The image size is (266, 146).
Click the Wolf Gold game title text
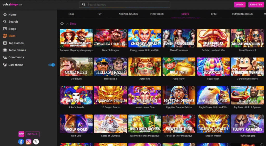coord(76,136)
